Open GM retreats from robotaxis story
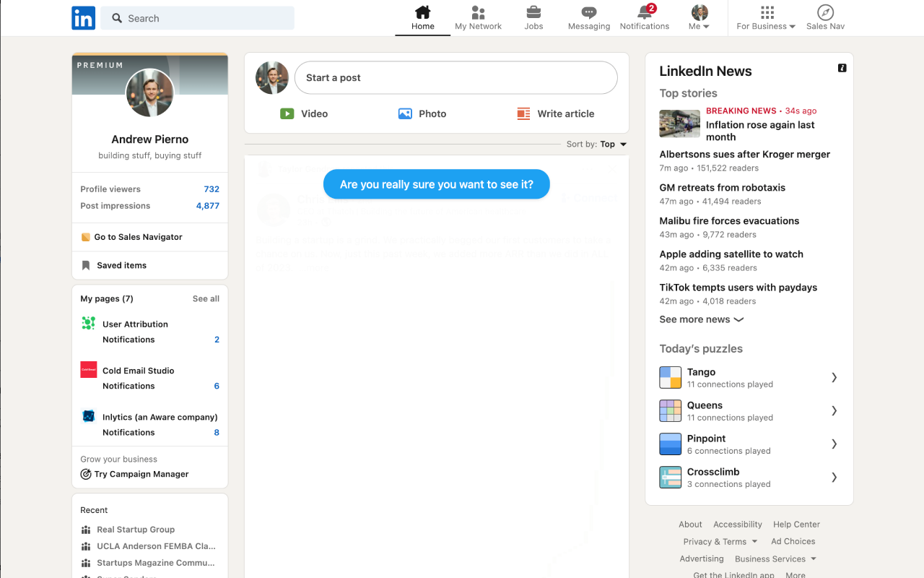This screenshot has height=578, width=924. point(723,188)
